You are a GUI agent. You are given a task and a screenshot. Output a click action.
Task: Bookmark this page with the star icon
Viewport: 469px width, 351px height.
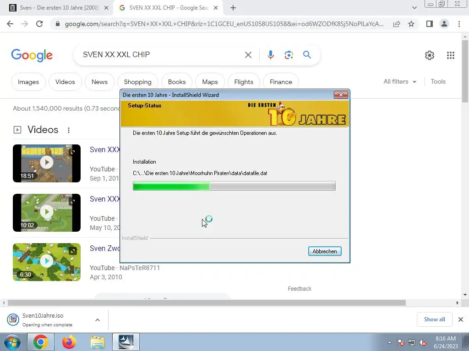411,24
